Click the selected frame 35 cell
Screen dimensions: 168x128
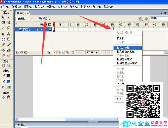[114, 29]
